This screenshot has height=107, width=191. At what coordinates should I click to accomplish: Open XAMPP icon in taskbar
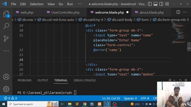click(99, 104)
